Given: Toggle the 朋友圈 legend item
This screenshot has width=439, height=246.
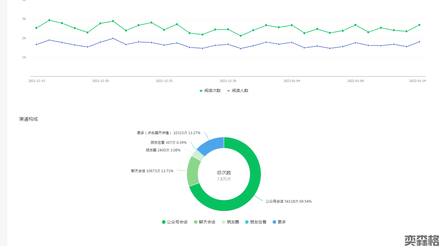Looking at the screenshot, I should pyautogui.click(x=230, y=222).
